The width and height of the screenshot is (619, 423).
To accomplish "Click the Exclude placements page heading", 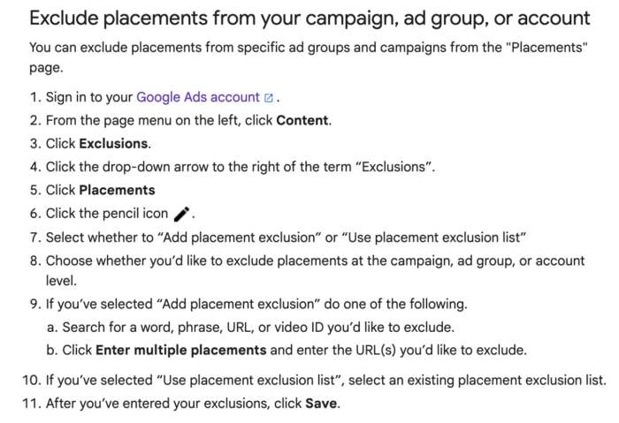I will (x=309, y=19).
